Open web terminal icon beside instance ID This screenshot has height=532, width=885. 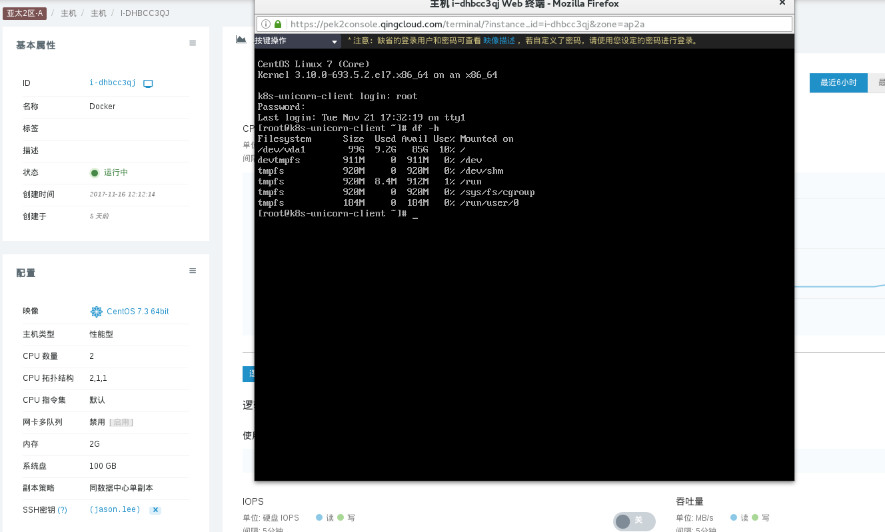pos(148,83)
